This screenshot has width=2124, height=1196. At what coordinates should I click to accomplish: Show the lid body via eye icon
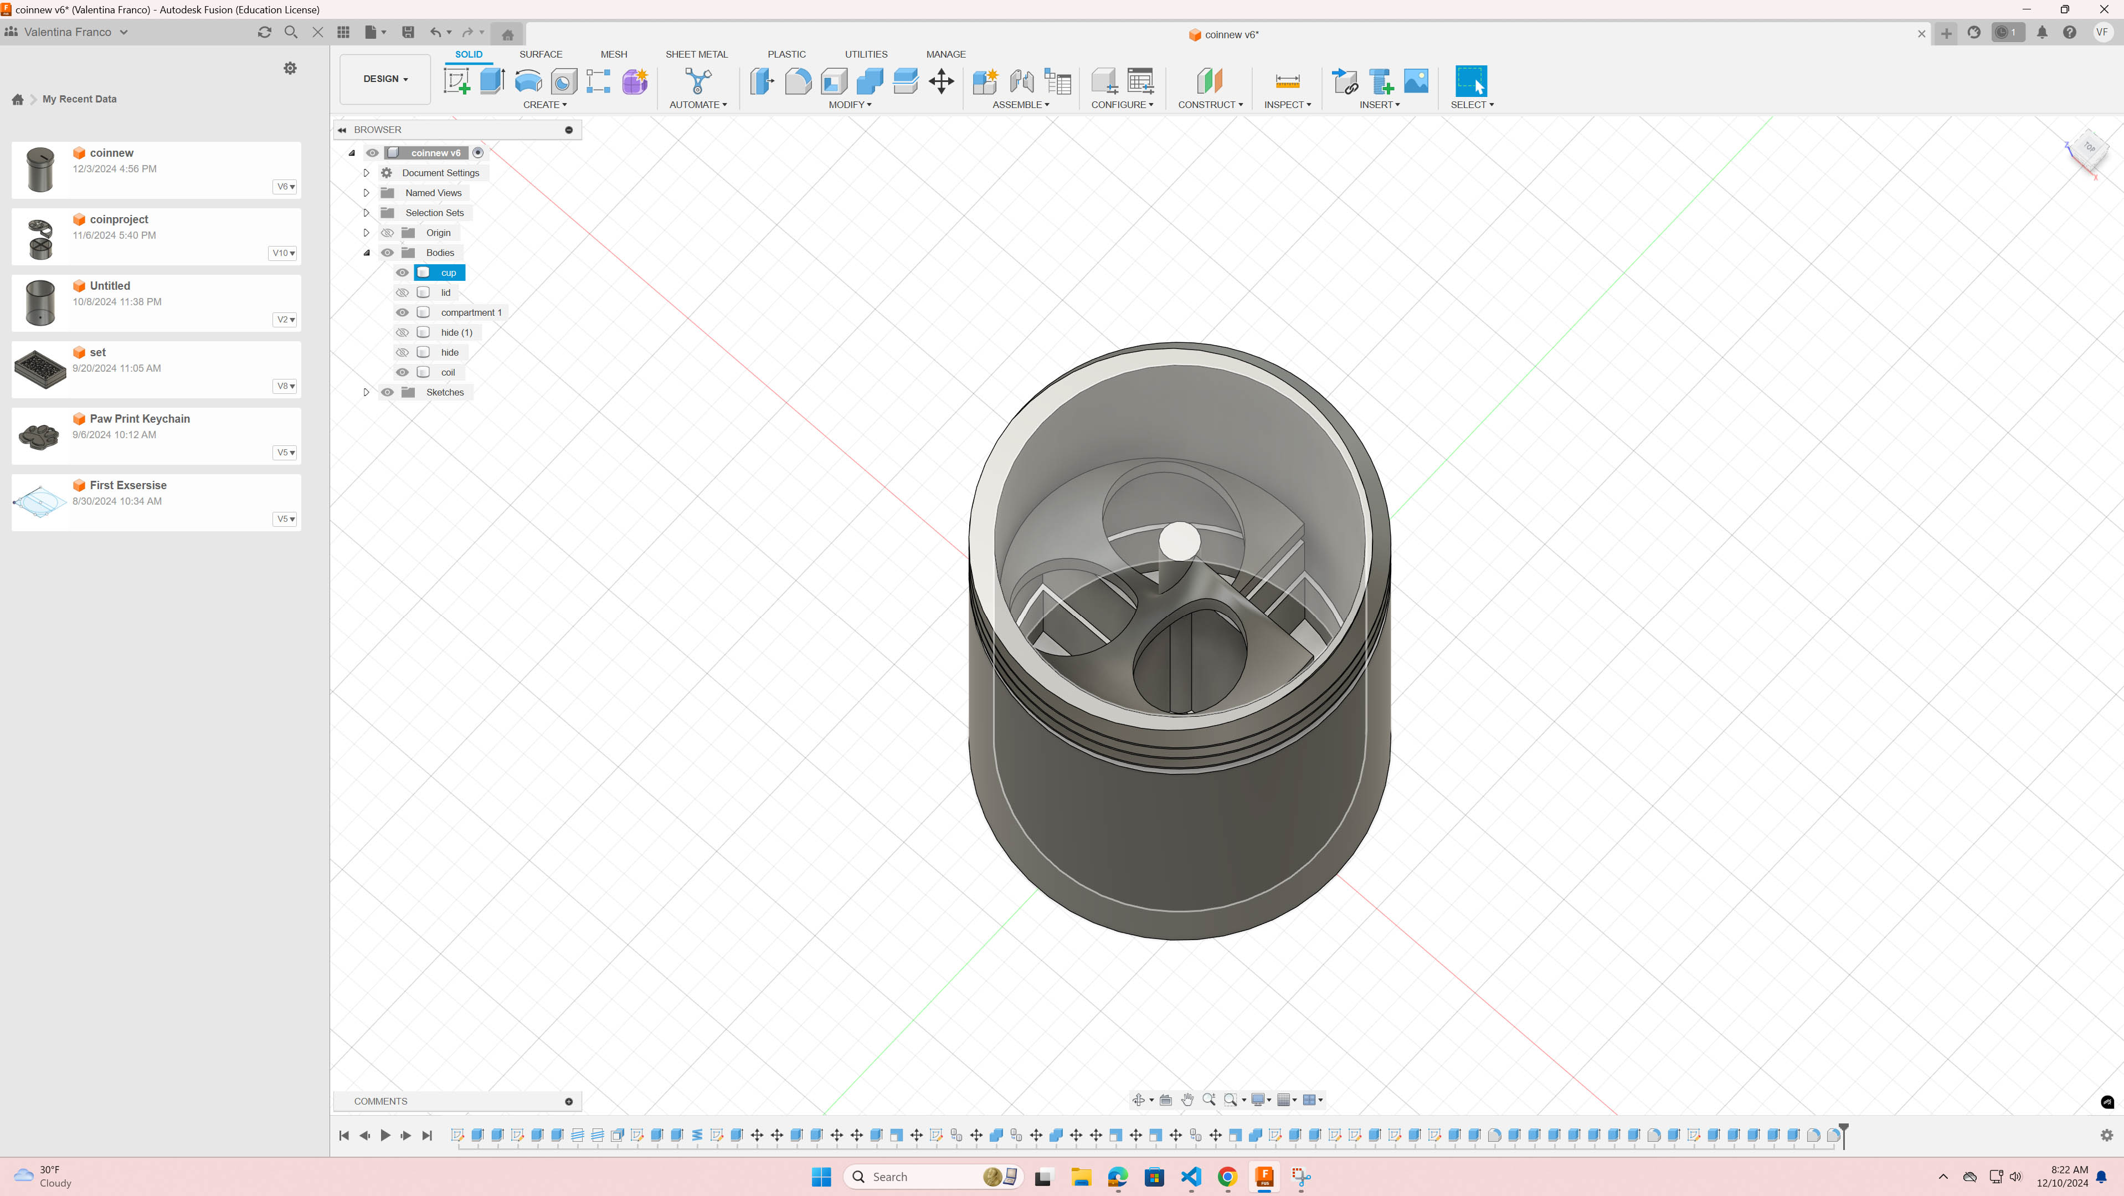(x=403, y=293)
